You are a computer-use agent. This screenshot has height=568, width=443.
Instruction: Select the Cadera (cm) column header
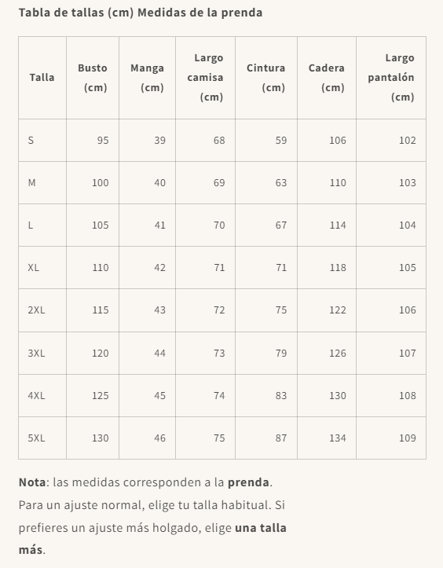pos(327,78)
